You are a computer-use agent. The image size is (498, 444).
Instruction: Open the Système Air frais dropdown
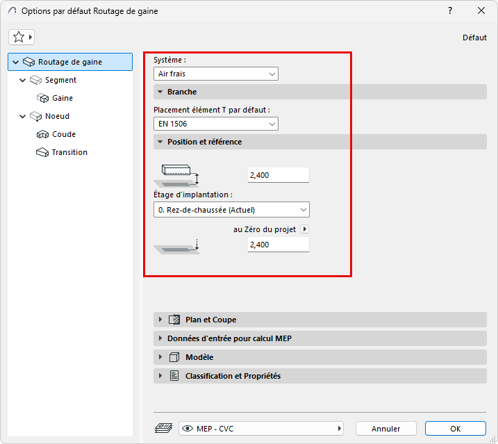[x=215, y=74]
